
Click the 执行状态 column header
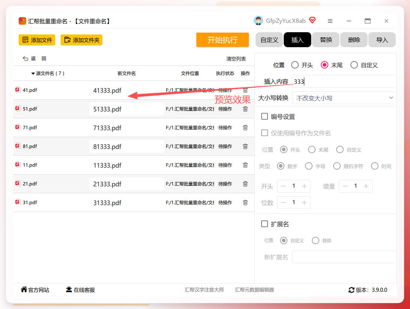(x=225, y=73)
